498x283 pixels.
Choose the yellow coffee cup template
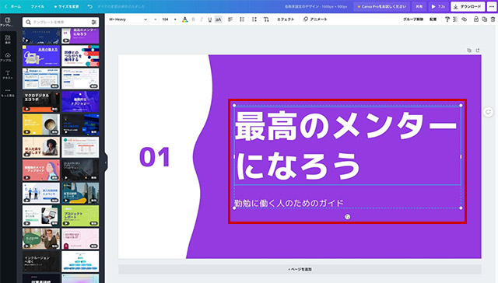pos(41,124)
